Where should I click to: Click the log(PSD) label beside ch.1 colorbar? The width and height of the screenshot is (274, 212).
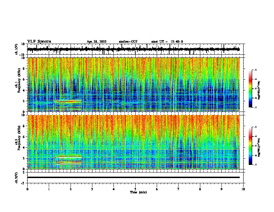[x=259, y=90]
